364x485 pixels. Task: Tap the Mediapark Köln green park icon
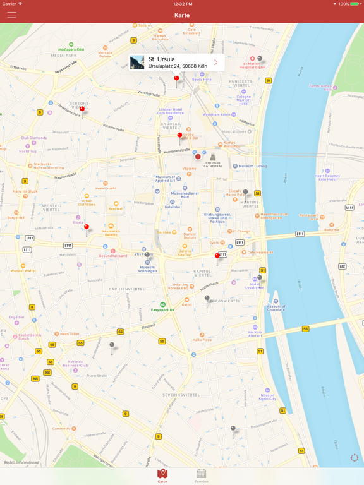coord(71,45)
